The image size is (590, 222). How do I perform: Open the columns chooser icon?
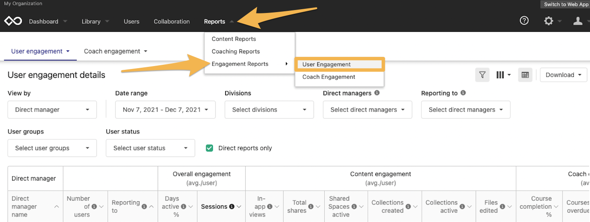pyautogui.click(x=503, y=75)
